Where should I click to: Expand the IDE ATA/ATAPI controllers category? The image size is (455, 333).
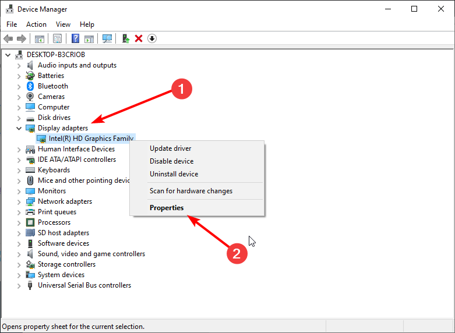tap(19, 160)
